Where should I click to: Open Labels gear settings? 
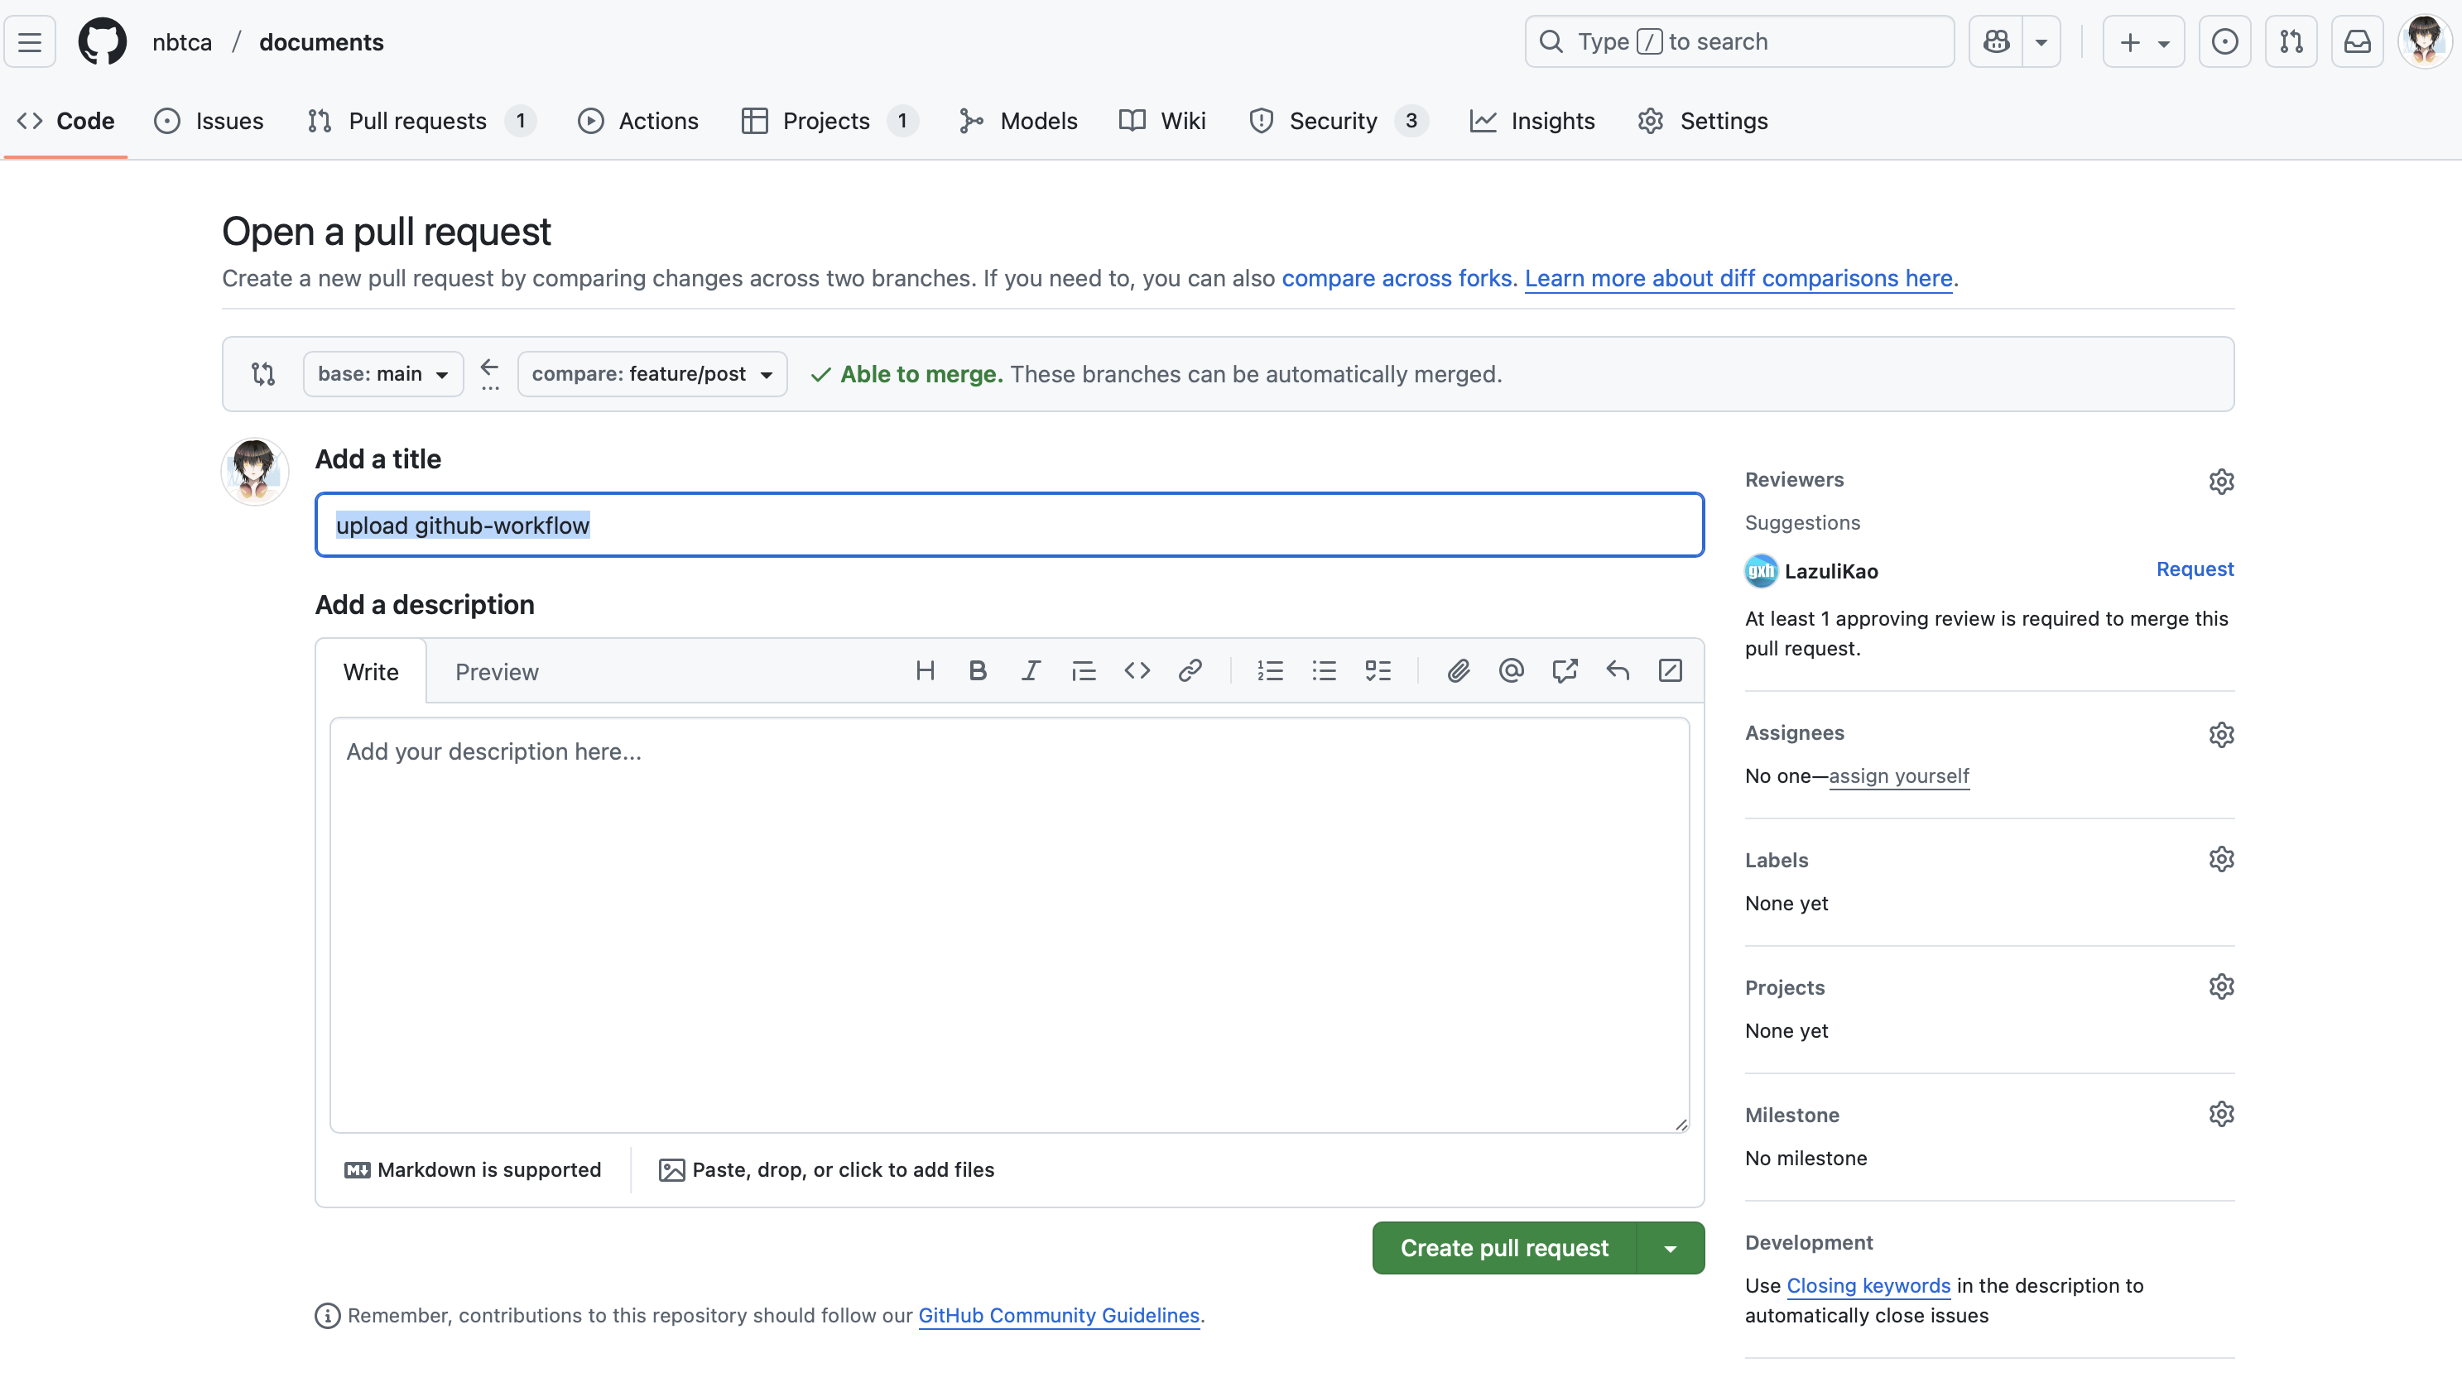click(2221, 860)
